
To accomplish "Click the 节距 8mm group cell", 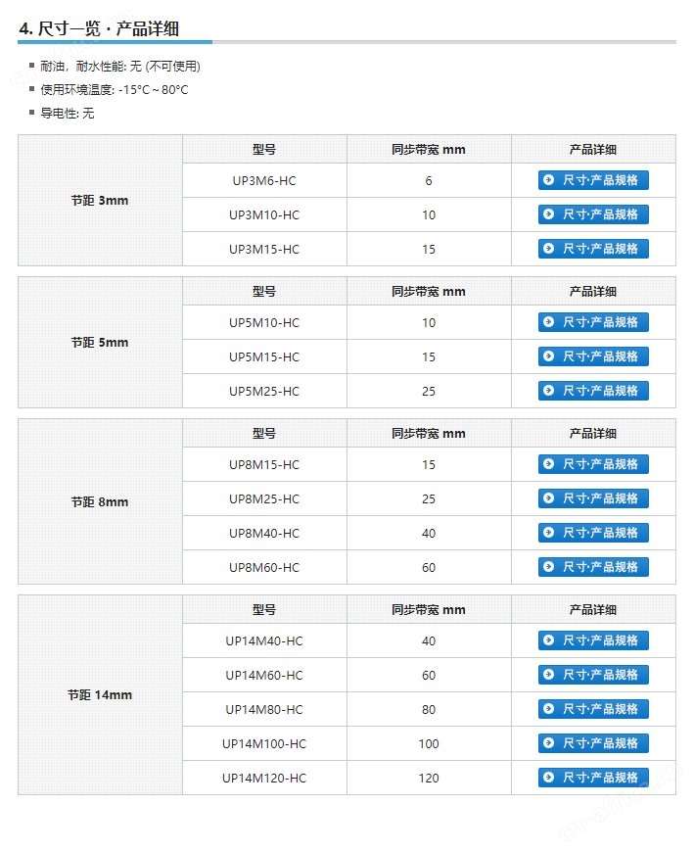I will [x=100, y=501].
